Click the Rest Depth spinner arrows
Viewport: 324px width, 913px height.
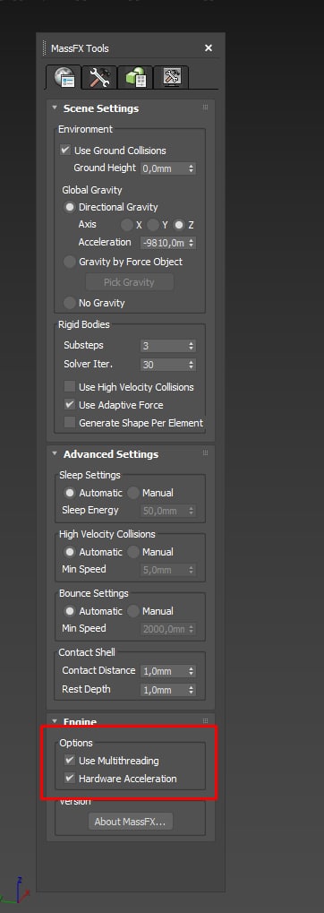point(192,690)
